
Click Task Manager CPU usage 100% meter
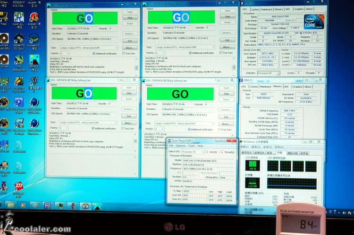[x=253, y=165]
